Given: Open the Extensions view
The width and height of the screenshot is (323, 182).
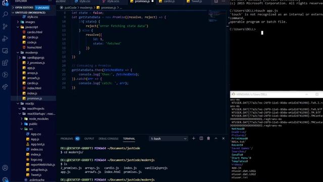Looking at the screenshot, I should pyautogui.click(x=5, y=63).
